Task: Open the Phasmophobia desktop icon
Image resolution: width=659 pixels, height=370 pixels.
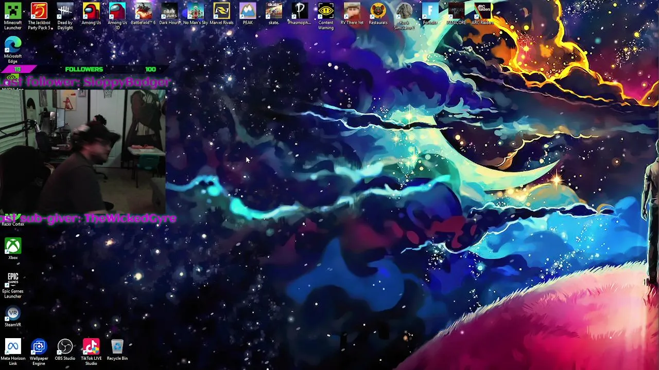Action: (x=300, y=14)
